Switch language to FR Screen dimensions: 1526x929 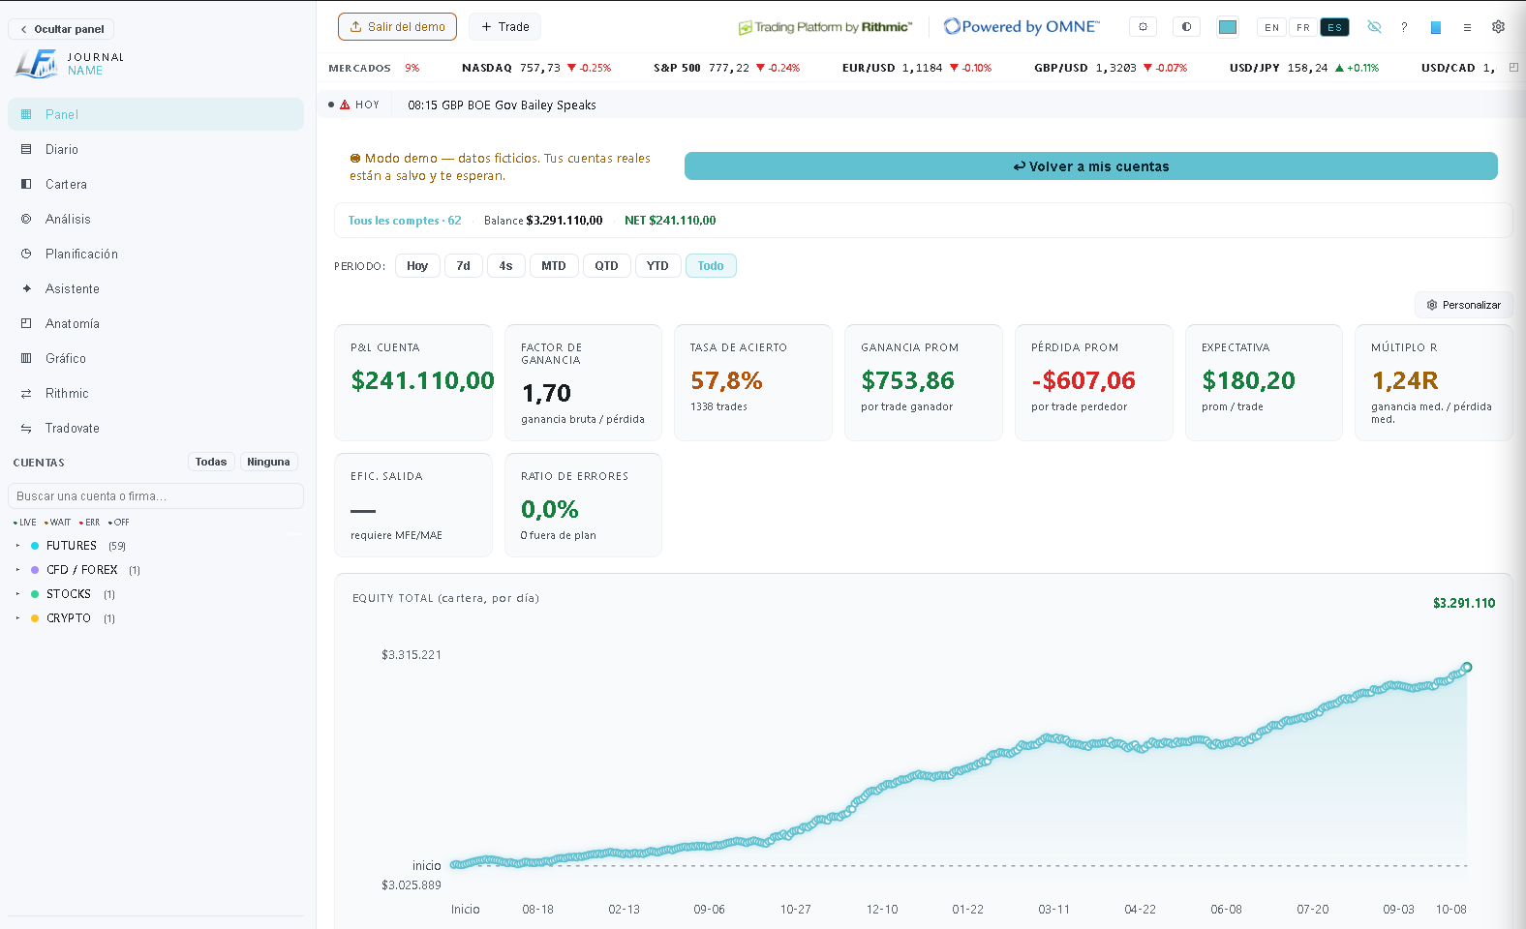click(1303, 27)
